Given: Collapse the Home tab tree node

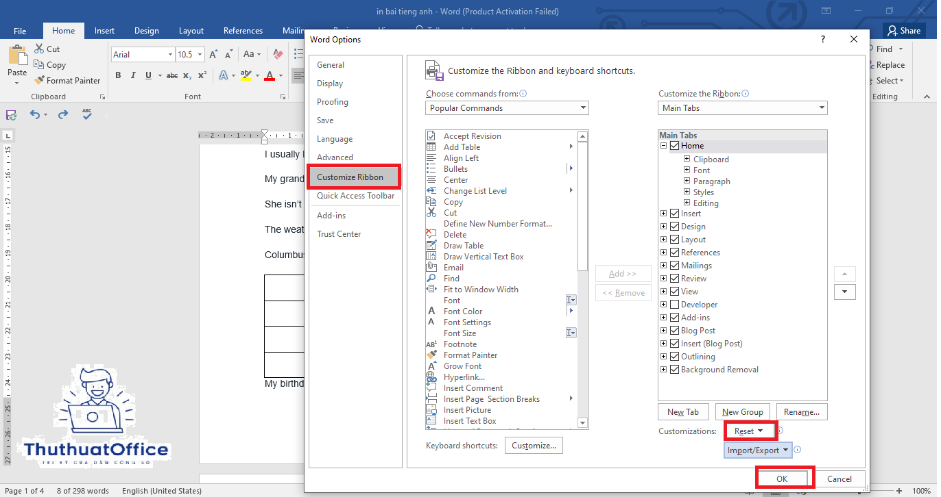Looking at the screenshot, I should tap(664, 146).
